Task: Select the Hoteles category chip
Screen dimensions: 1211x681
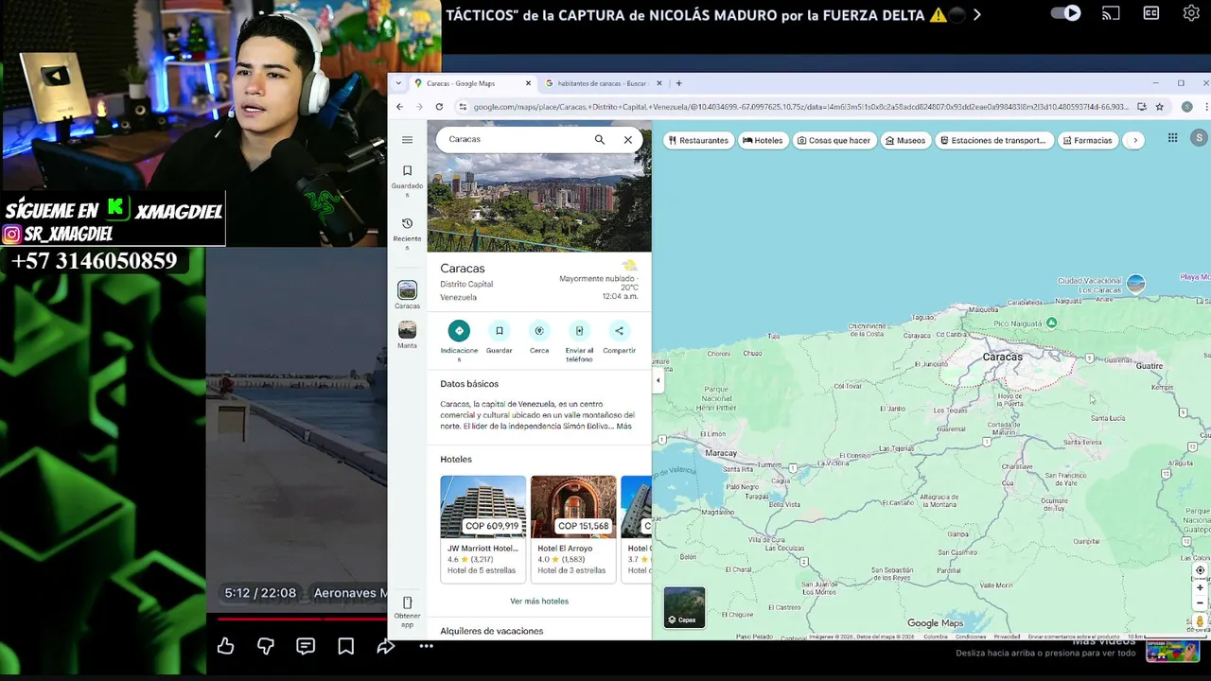Action: (763, 140)
